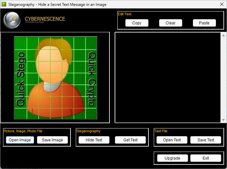
Task: Load a text file using Open Text
Action: [172, 140]
